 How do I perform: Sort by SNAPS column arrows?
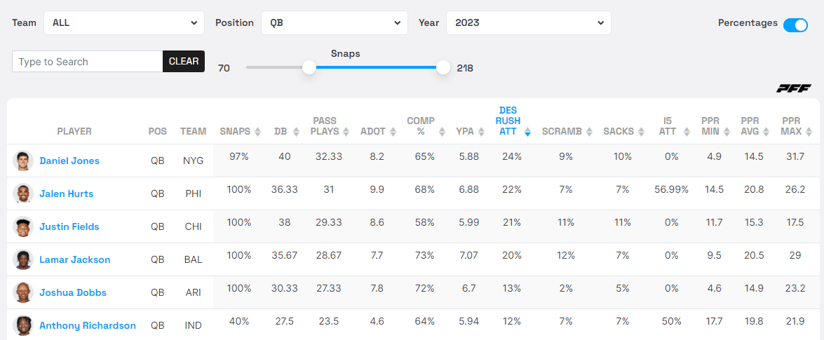point(257,132)
